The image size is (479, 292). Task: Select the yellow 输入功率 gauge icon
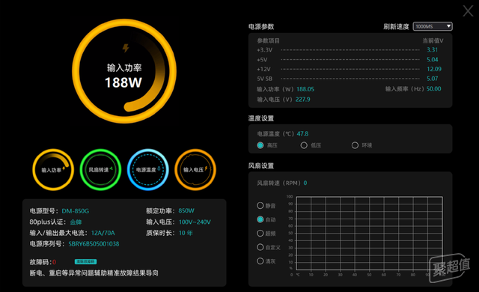coord(53,169)
